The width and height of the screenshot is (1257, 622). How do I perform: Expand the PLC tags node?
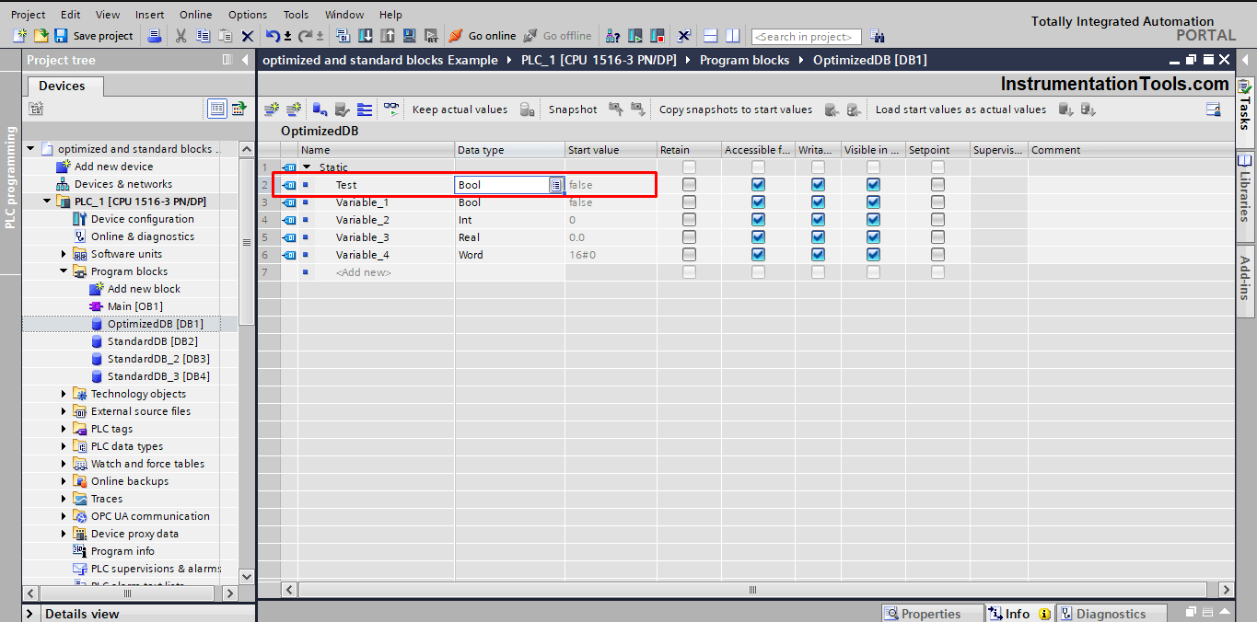(x=64, y=429)
